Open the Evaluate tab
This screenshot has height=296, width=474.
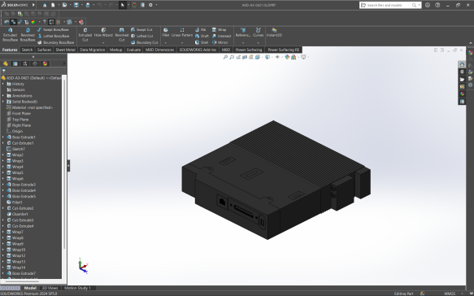pyautogui.click(x=133, y=50)
